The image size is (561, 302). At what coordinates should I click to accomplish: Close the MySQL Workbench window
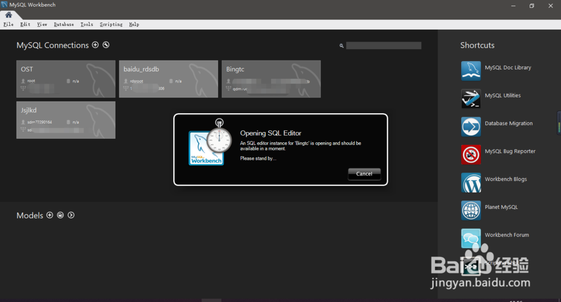click(550, 6)
